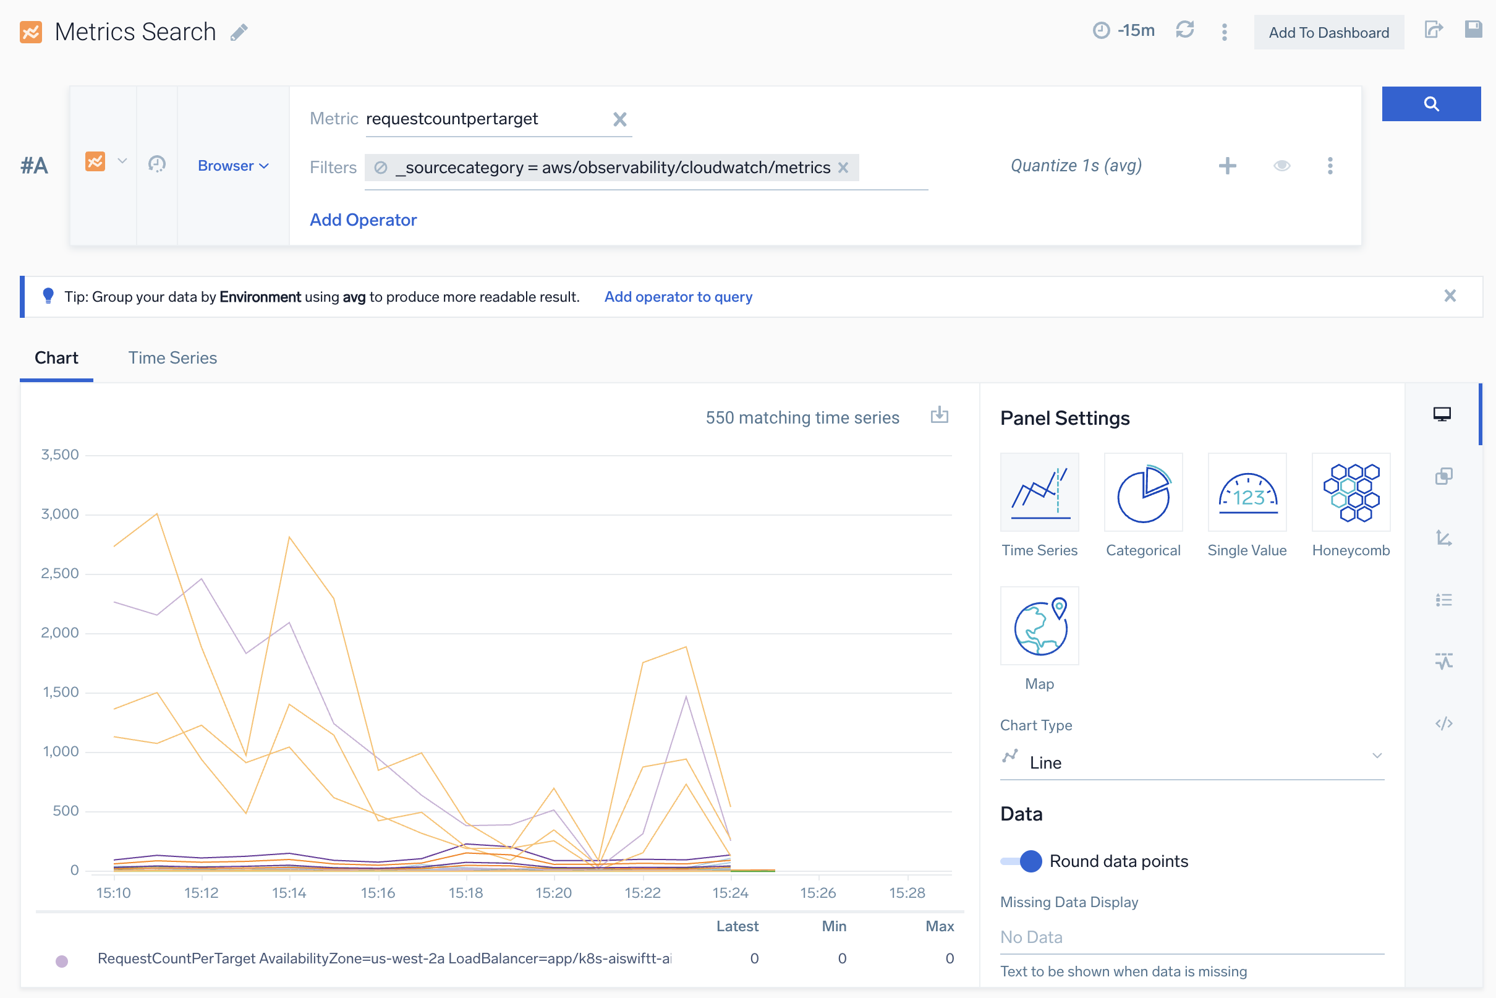Select the Map panel type
The width and height of the screenshot is (1496, 998).
pyautogui.click(x=1039, y=626)
